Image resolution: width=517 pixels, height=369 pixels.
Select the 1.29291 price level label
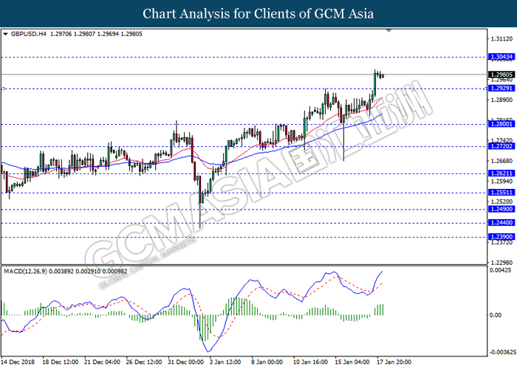pos(501,89)
